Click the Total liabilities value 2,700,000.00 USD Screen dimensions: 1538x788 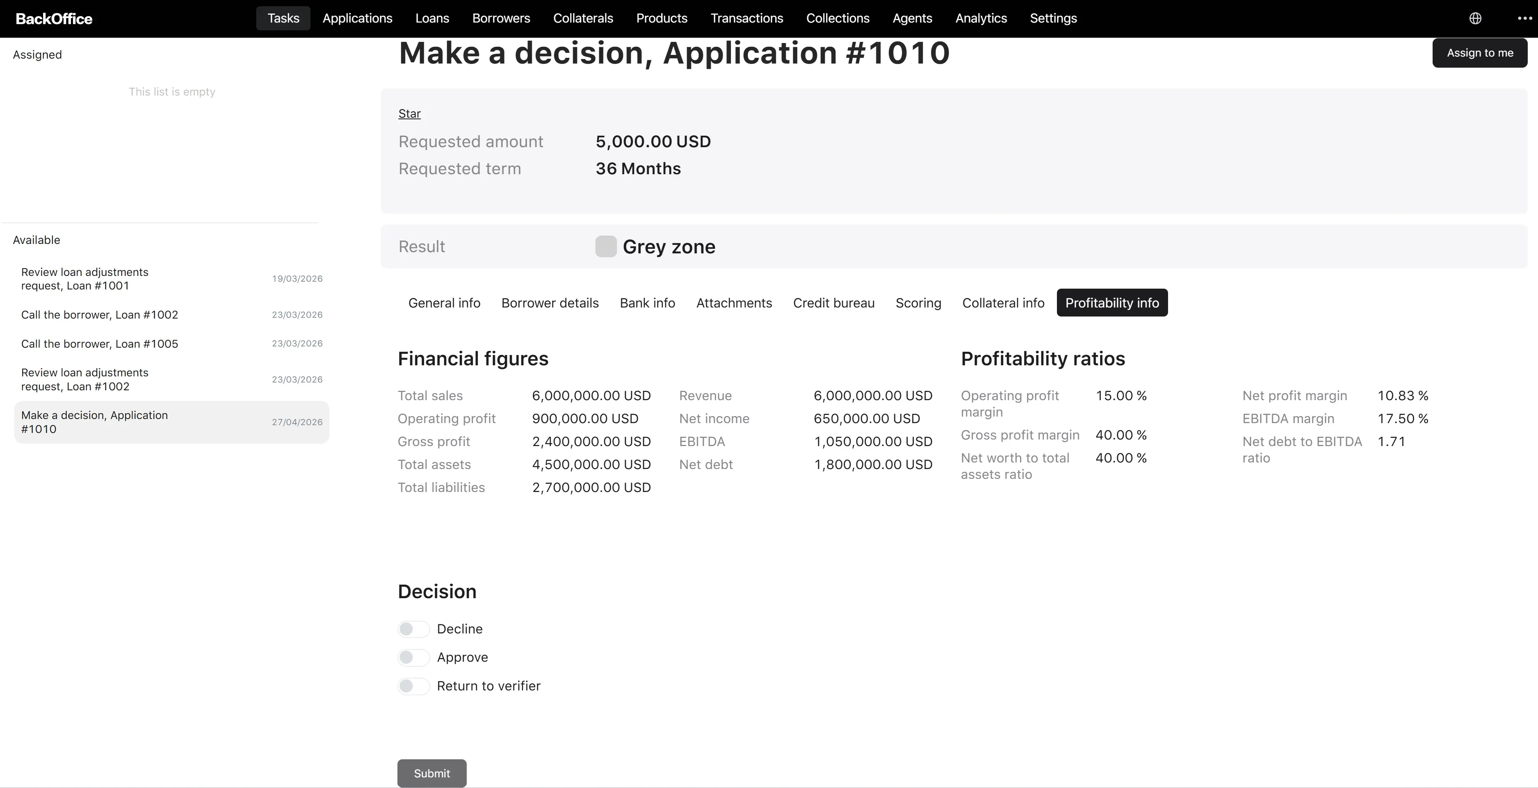(591, 488)
